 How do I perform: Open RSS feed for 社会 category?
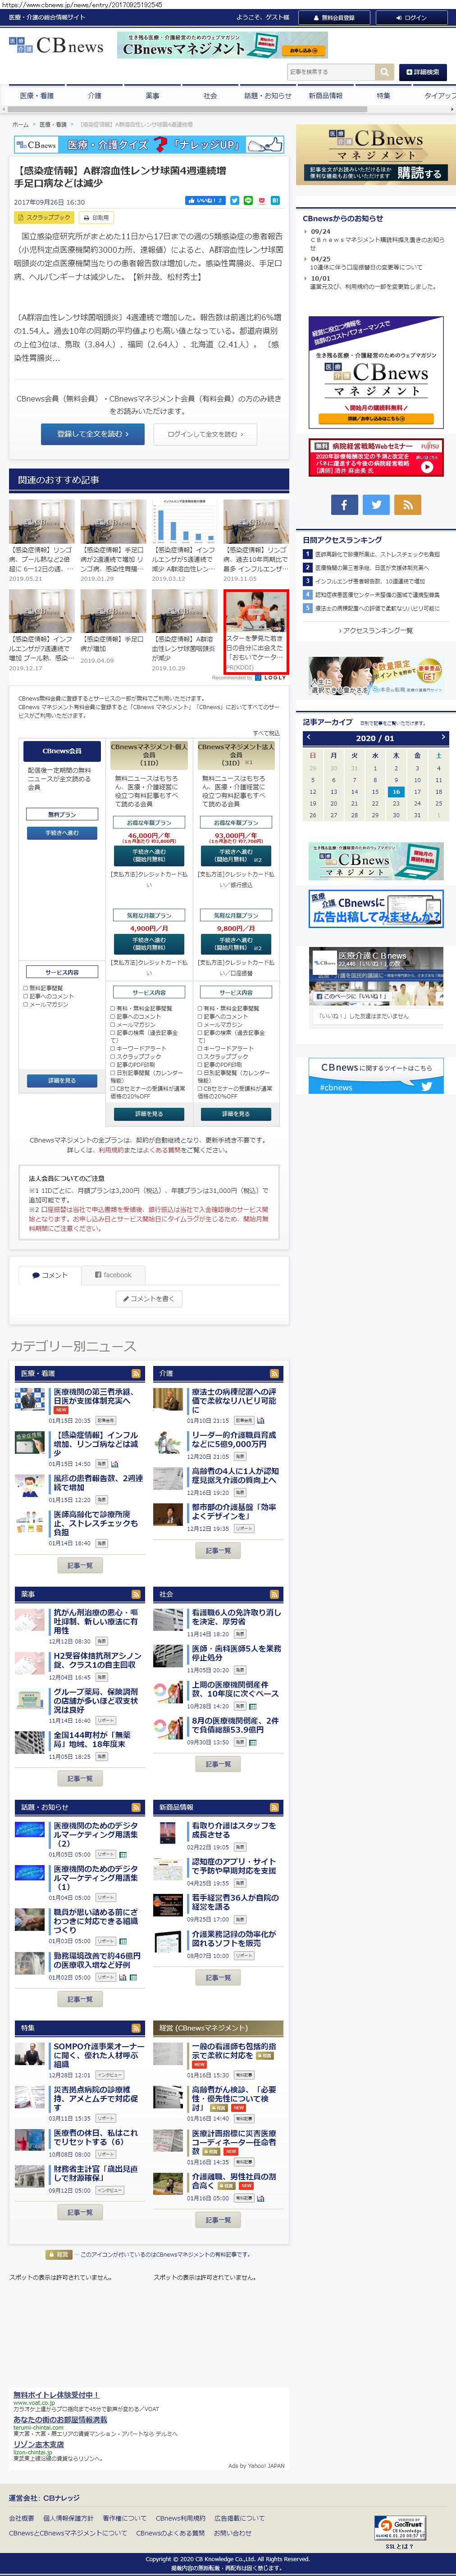(274, 1594)
